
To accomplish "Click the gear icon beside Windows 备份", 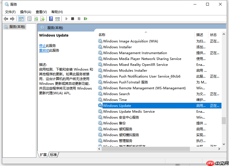I will coord(100,123).
